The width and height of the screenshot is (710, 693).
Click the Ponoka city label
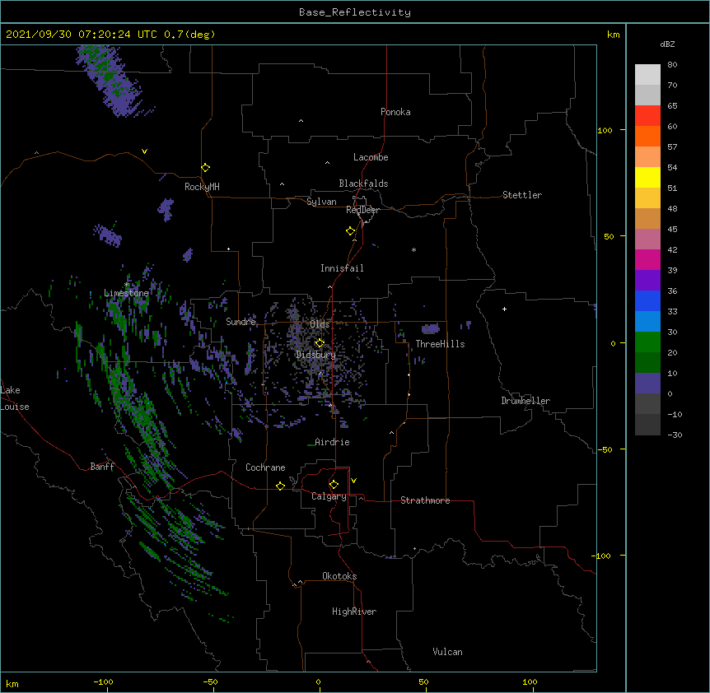395,112
